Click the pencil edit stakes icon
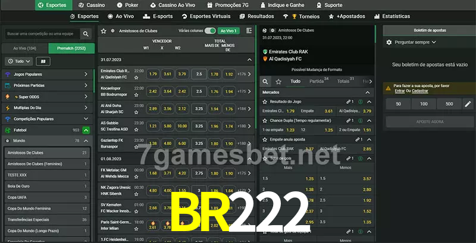 (468, 104)
